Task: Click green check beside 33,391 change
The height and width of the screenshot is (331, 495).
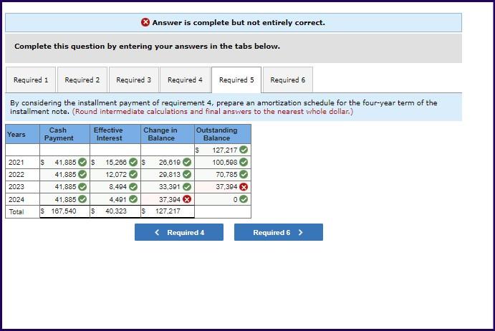Action: coord(187,187)
